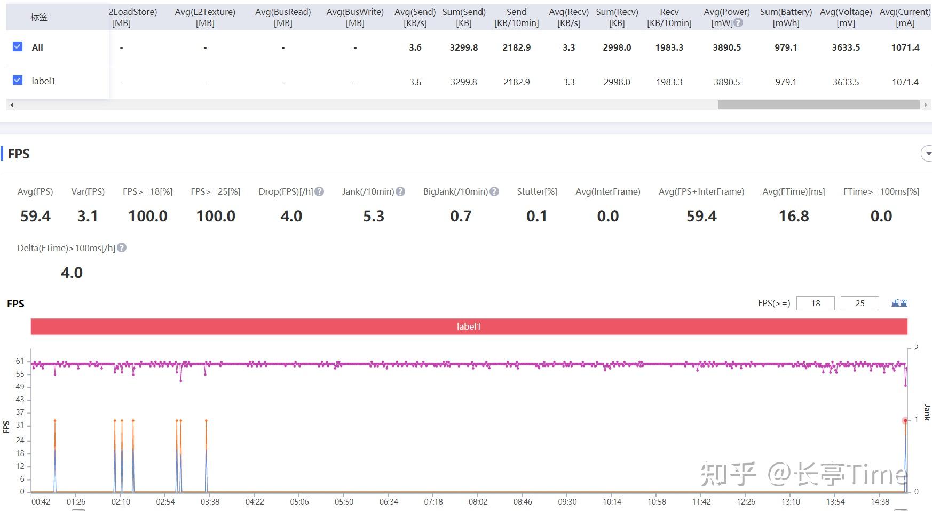Show help tooltip for BigJank(/10min)
932x511 pixels.
point(494,191)
